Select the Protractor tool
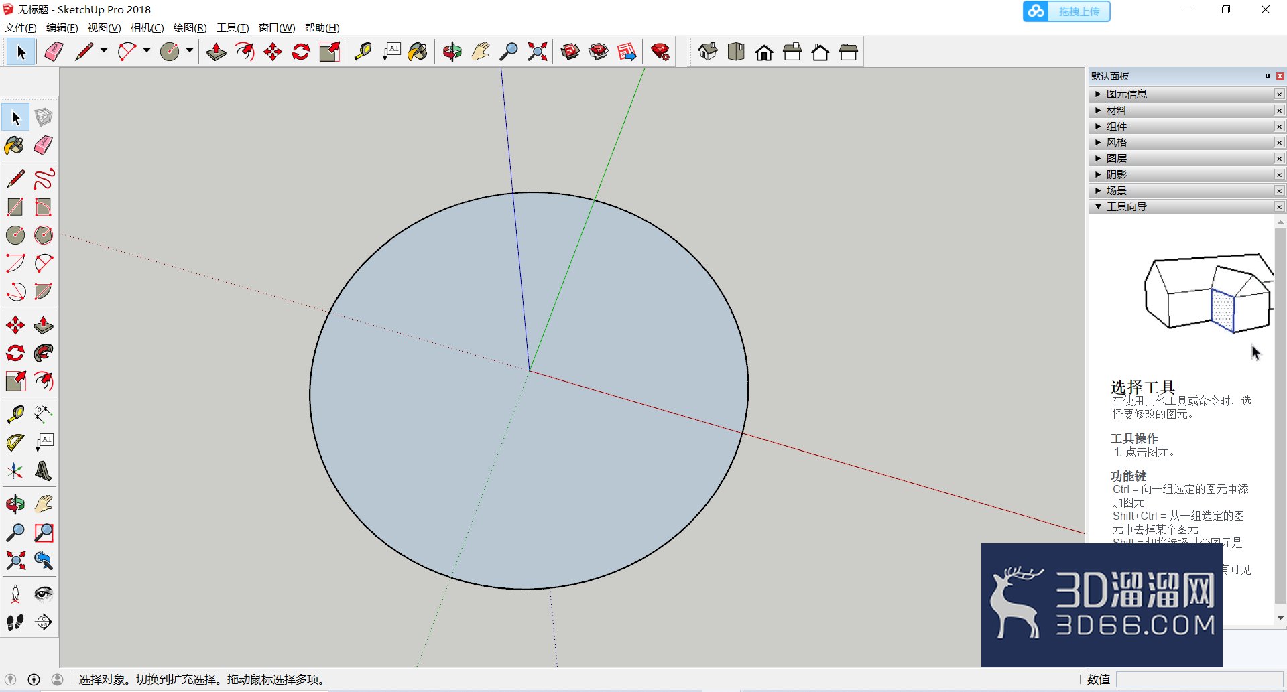 [x=15, y=442]
